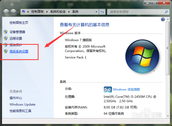Open help with the blue question icon
This screenshot has width=172, height=126.
tap(163, 19)
